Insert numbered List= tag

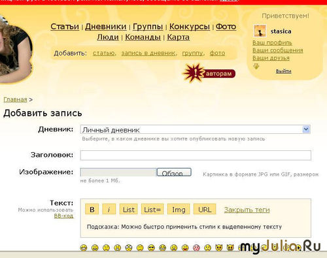pos(152,209)
